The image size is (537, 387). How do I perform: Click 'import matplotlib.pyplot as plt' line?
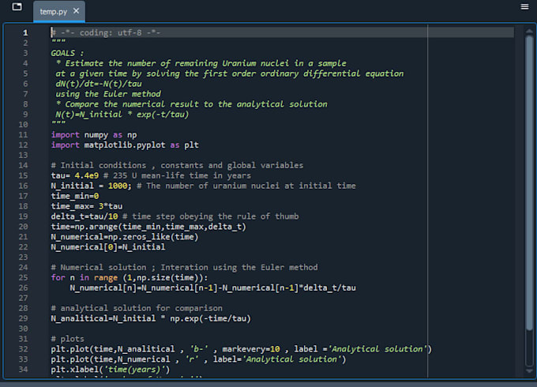click(125, 145)
